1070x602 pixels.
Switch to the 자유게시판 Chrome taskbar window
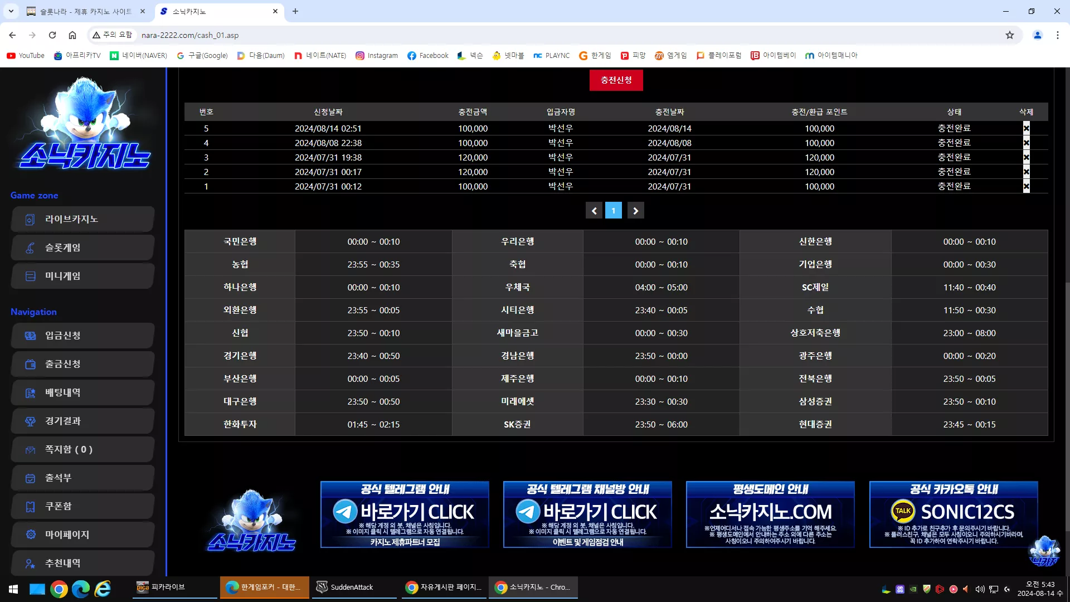click(x=444, y=588)
